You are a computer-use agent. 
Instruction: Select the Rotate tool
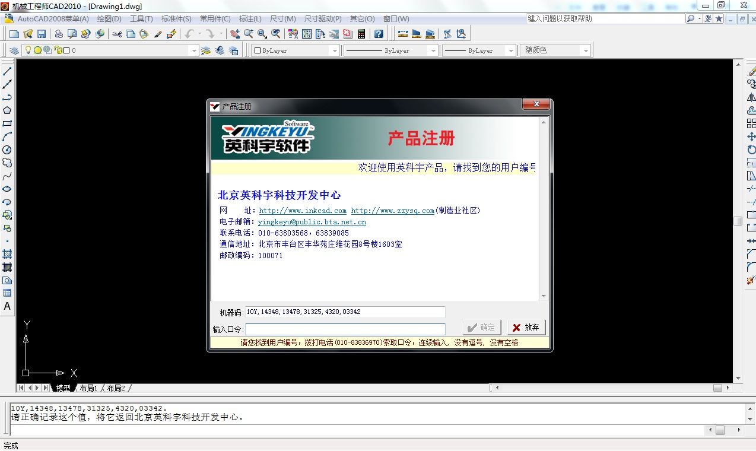751,150
